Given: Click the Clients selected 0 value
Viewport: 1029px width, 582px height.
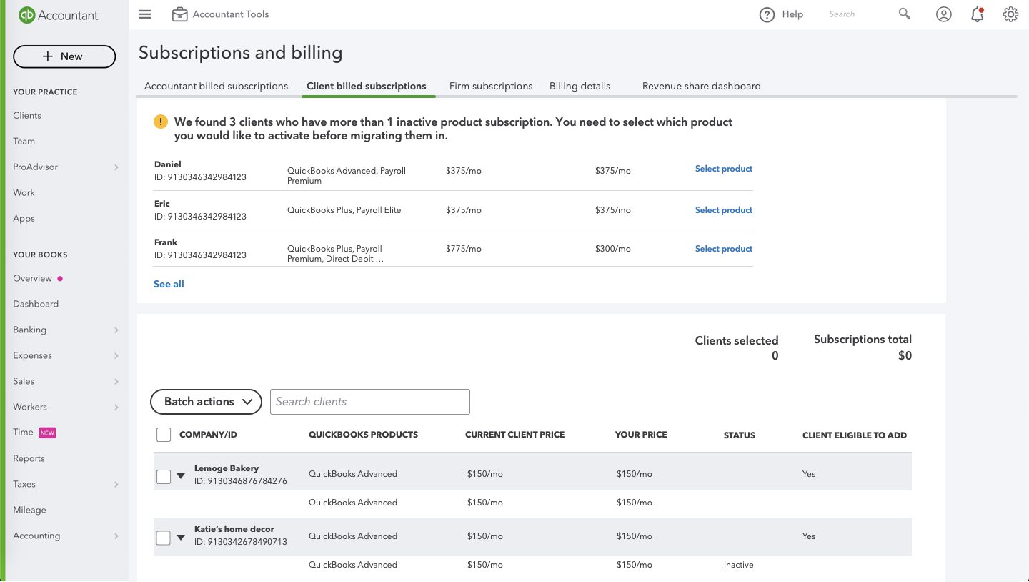Looking at the screenshot, I should coord(775,356).
